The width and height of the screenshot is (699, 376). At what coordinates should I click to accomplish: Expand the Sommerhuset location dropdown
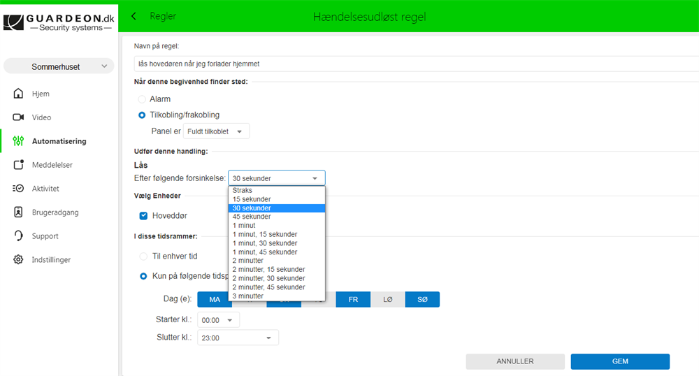coord(59,66)
